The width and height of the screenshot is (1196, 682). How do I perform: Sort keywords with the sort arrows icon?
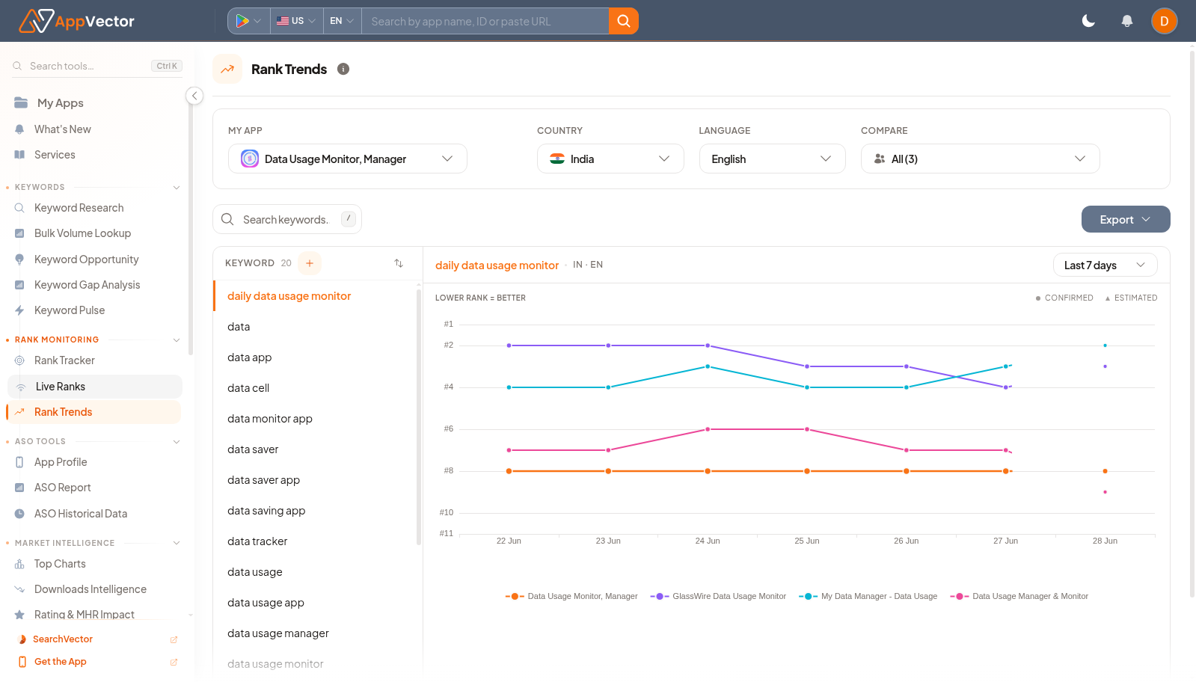pos(399,263)
